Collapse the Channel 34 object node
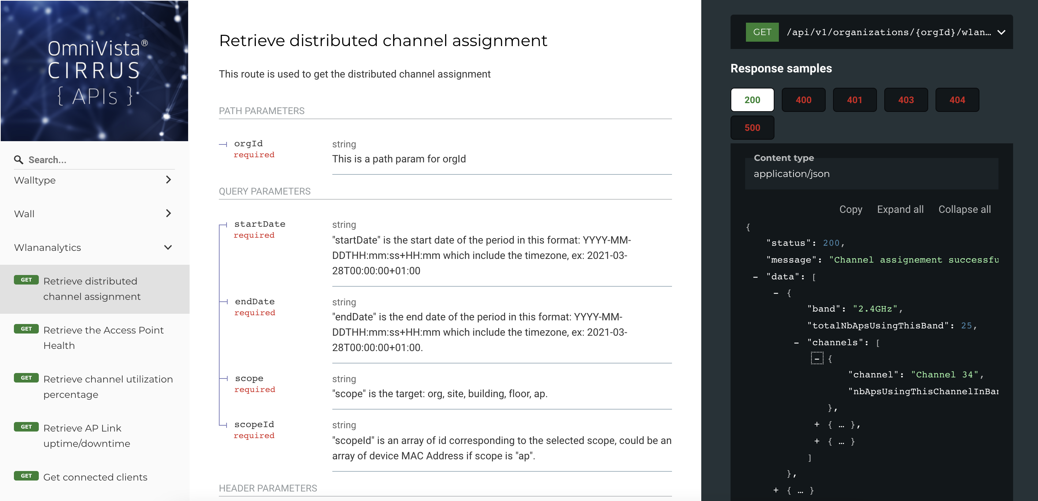Screen dimensions: 1038x501 [817, 359]
